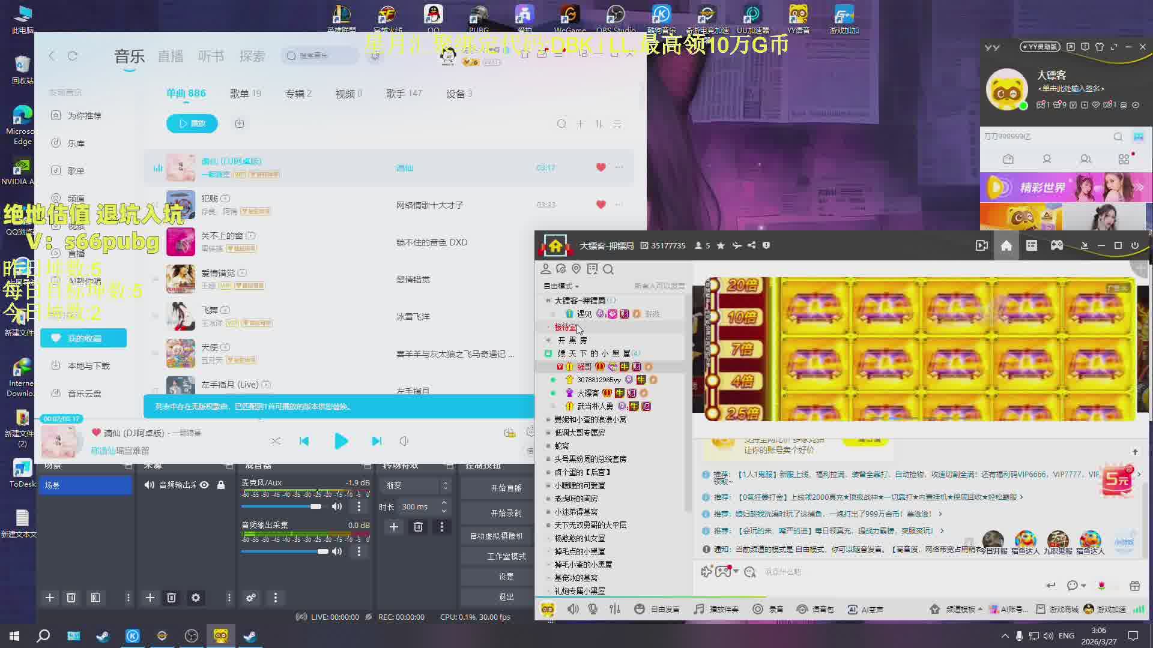Click the heart icon on 犯贱 song
The width and height of the screenshot is (1153, 648).
click(601, 205)
